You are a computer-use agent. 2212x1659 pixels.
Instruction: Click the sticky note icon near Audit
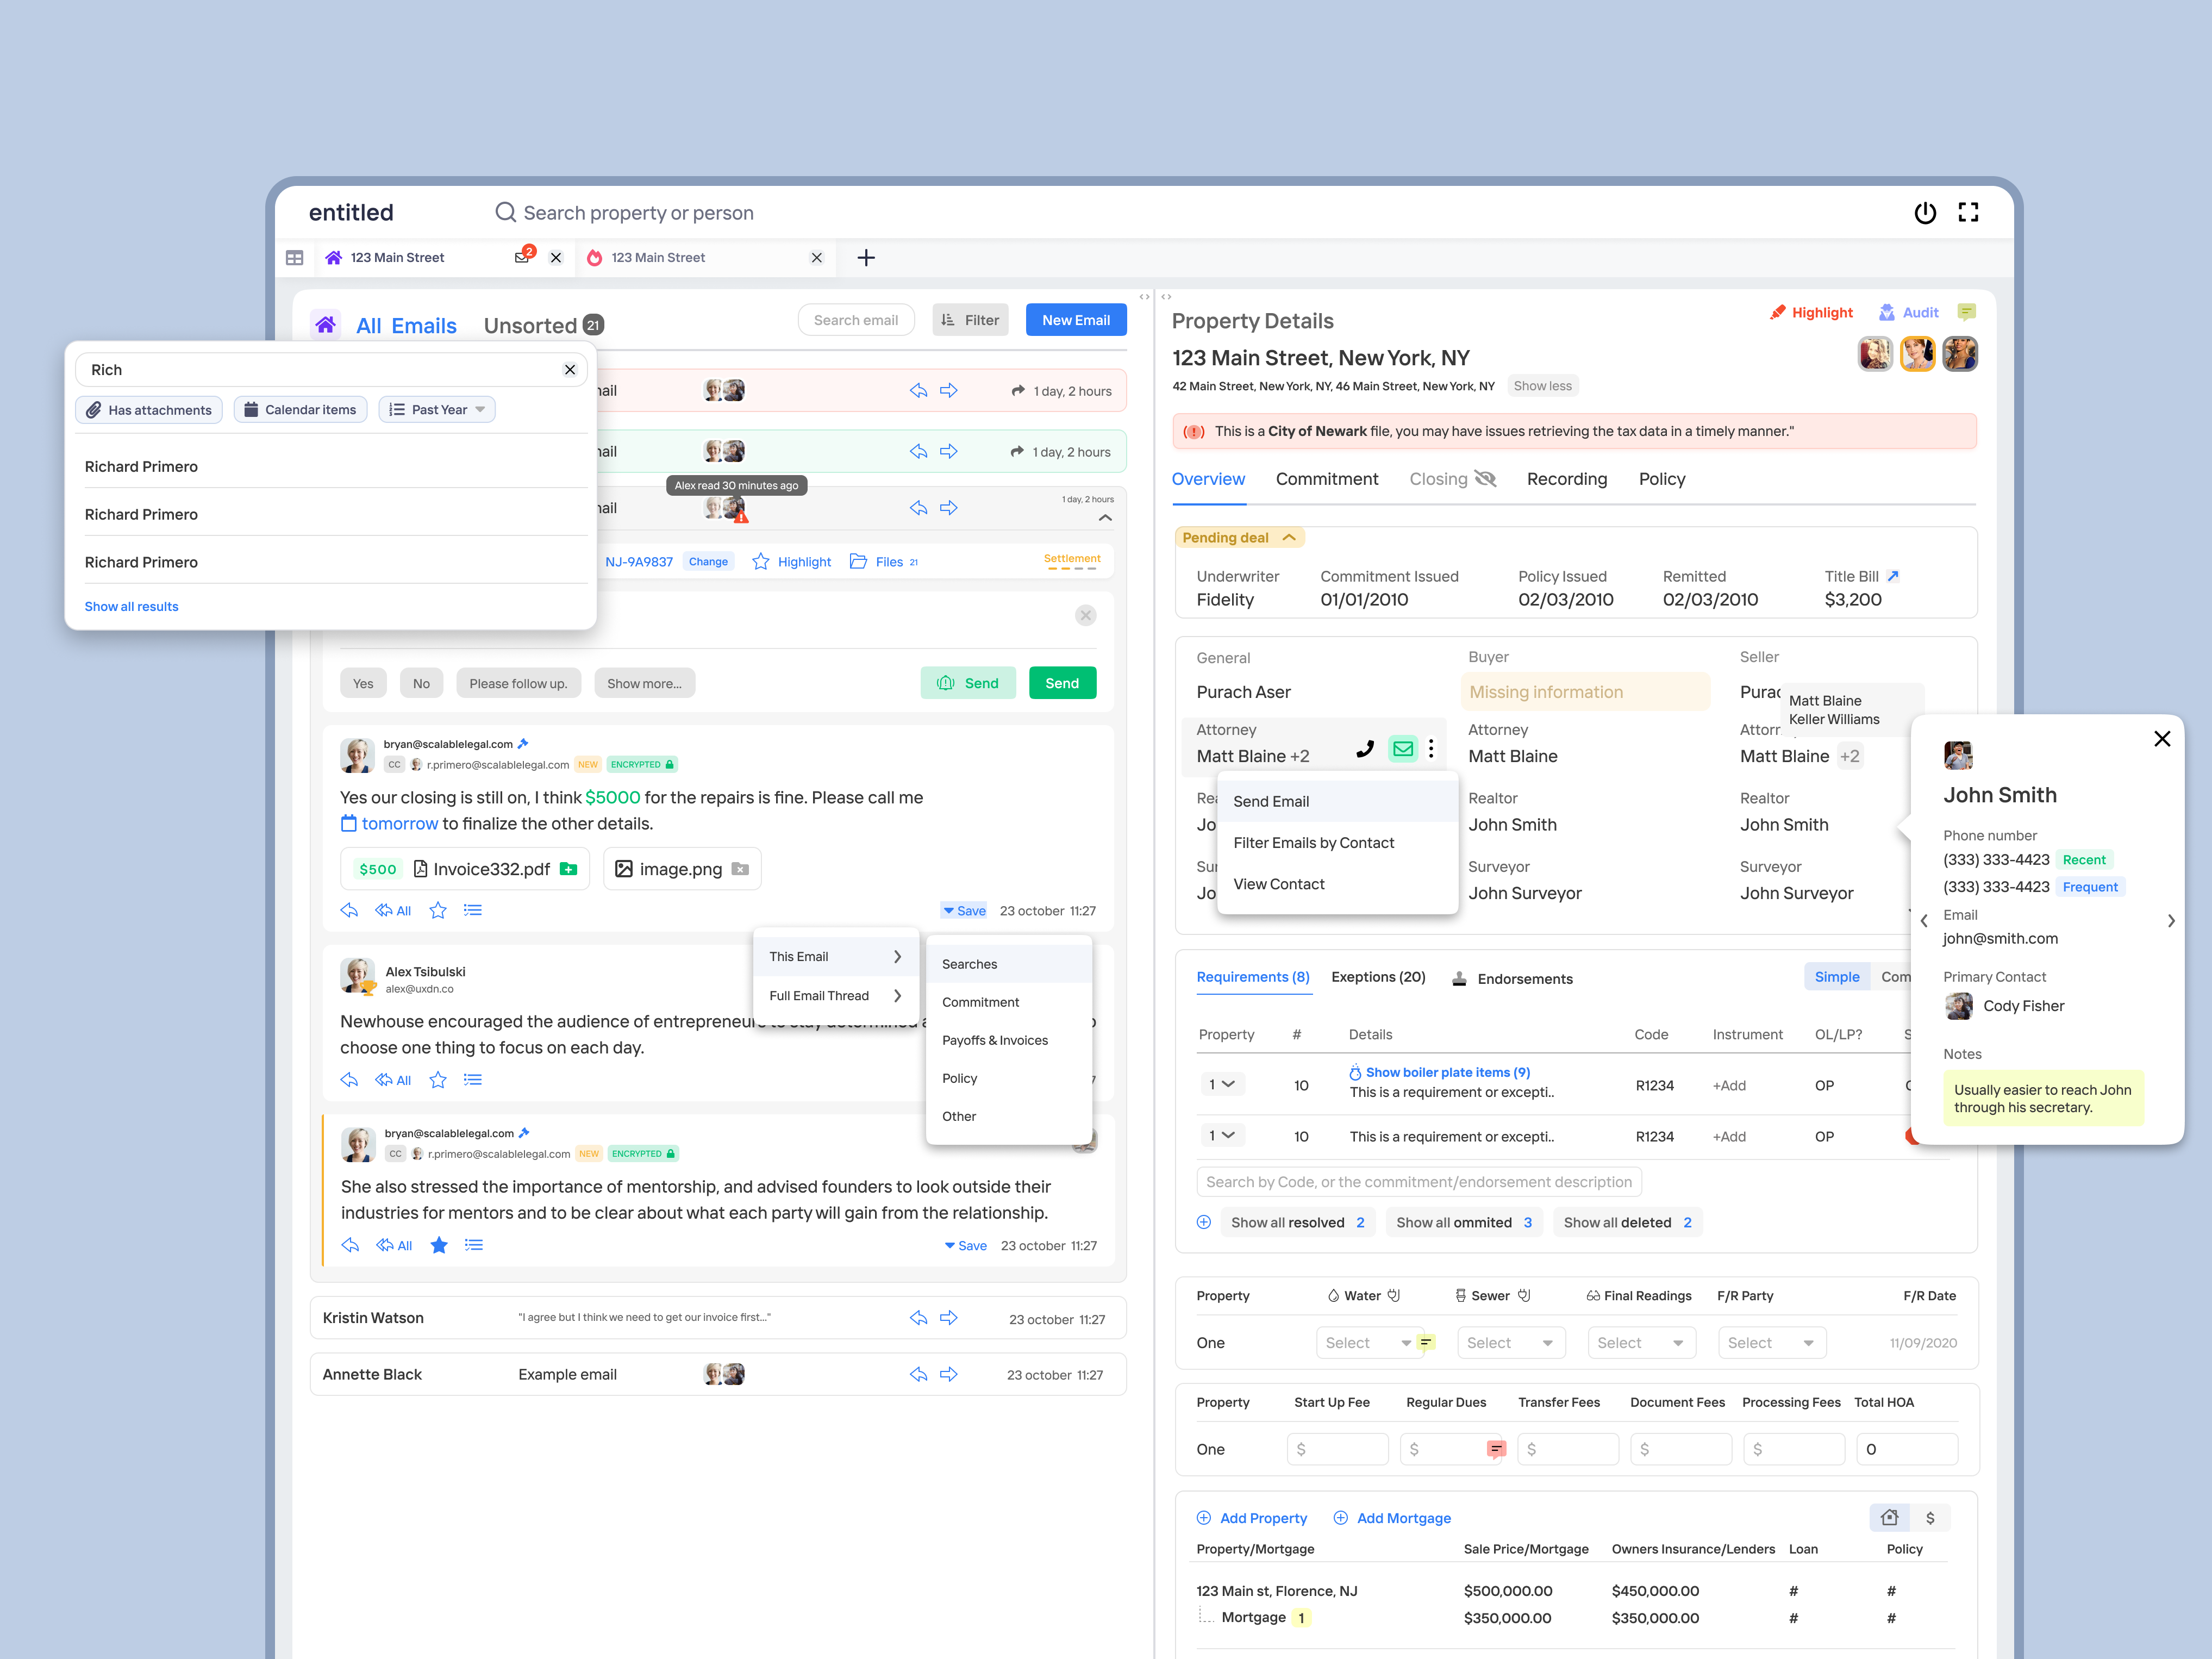click(1967, 311)
